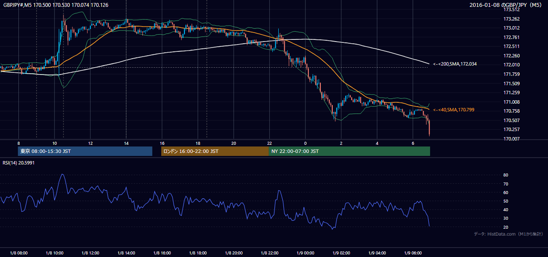
Task: Click the 1/8 18:00 date label
Action: [x=198, y=253]
